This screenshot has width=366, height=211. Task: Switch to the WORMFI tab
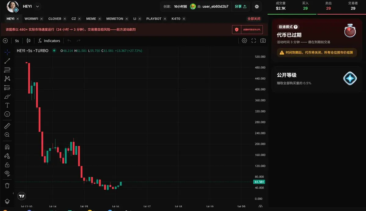point(31,19)
